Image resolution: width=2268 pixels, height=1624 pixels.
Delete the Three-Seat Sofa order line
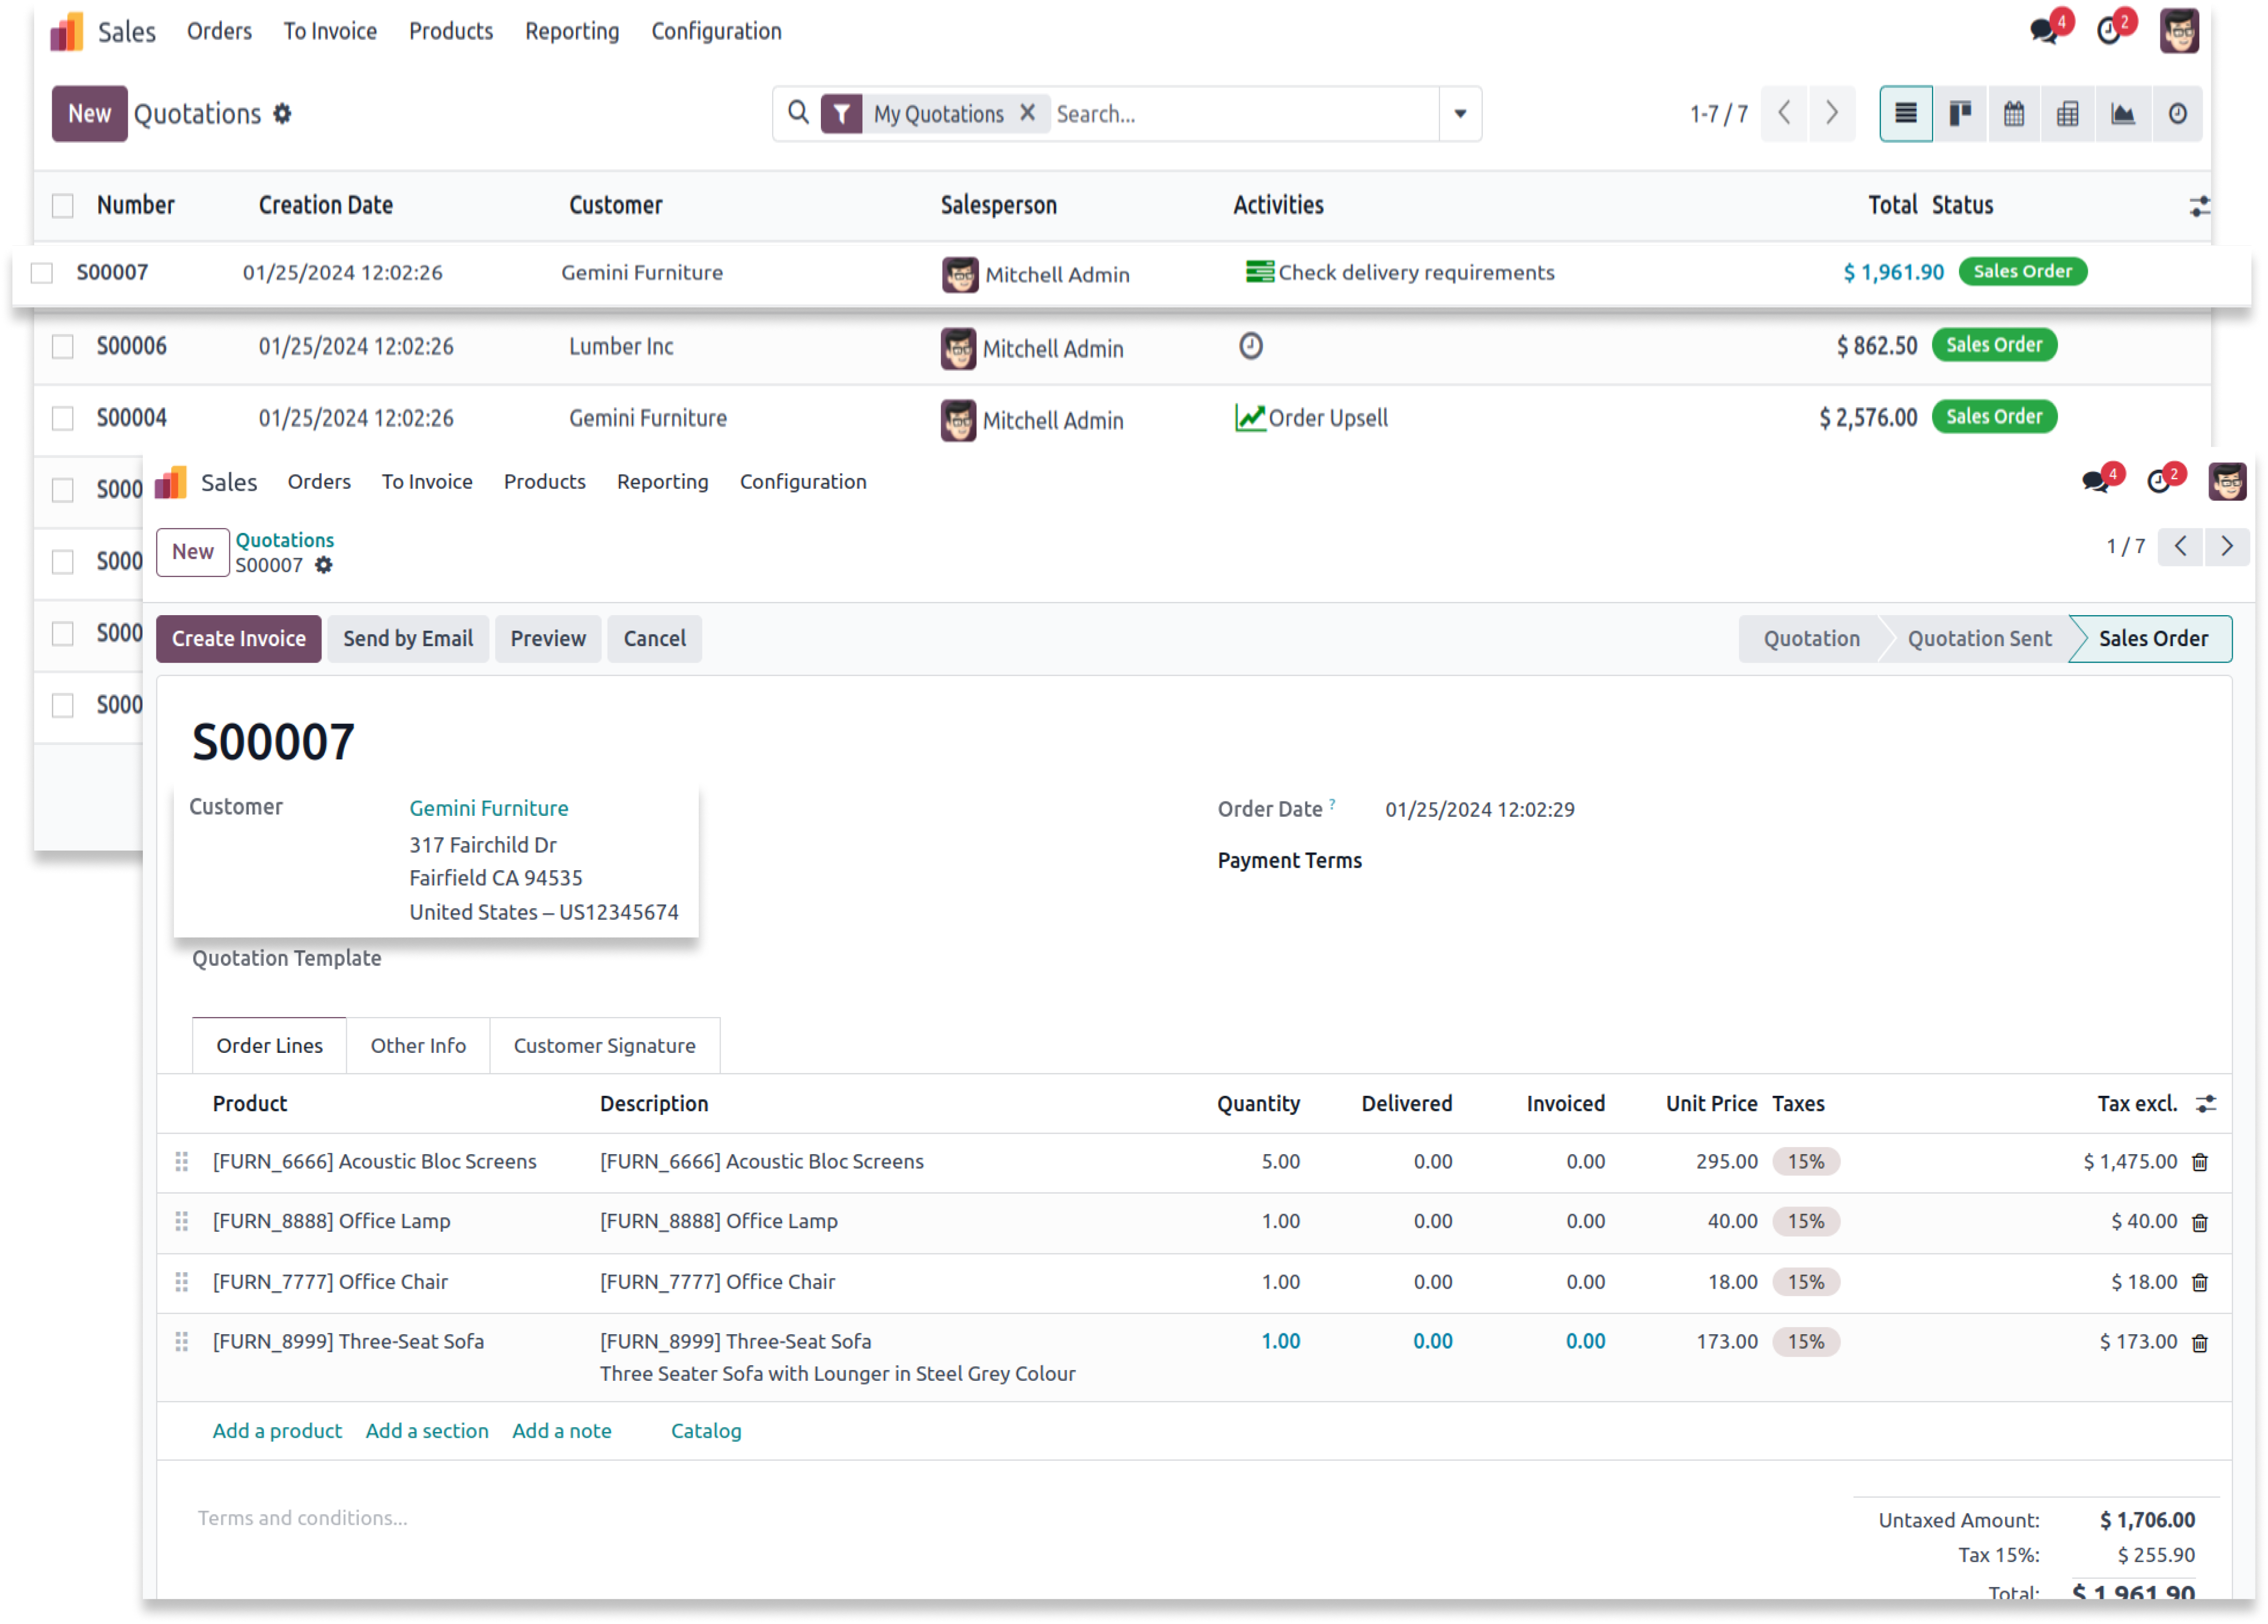tap(2199, 1343)
